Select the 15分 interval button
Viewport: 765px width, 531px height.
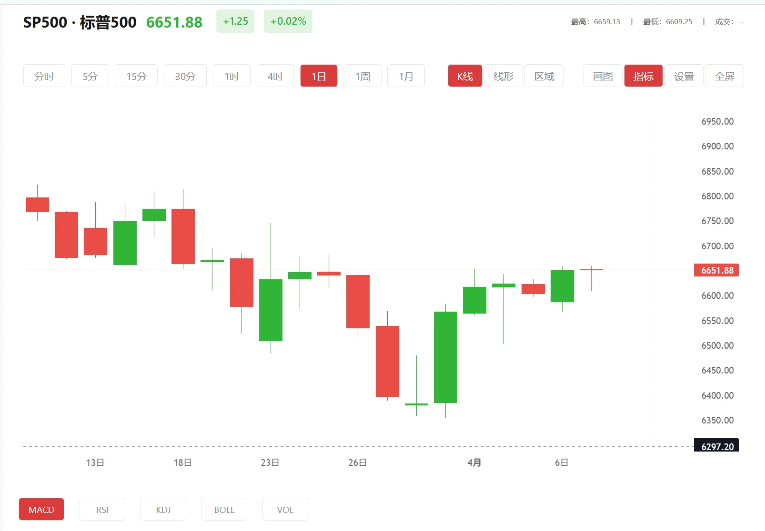coord(136,76)
